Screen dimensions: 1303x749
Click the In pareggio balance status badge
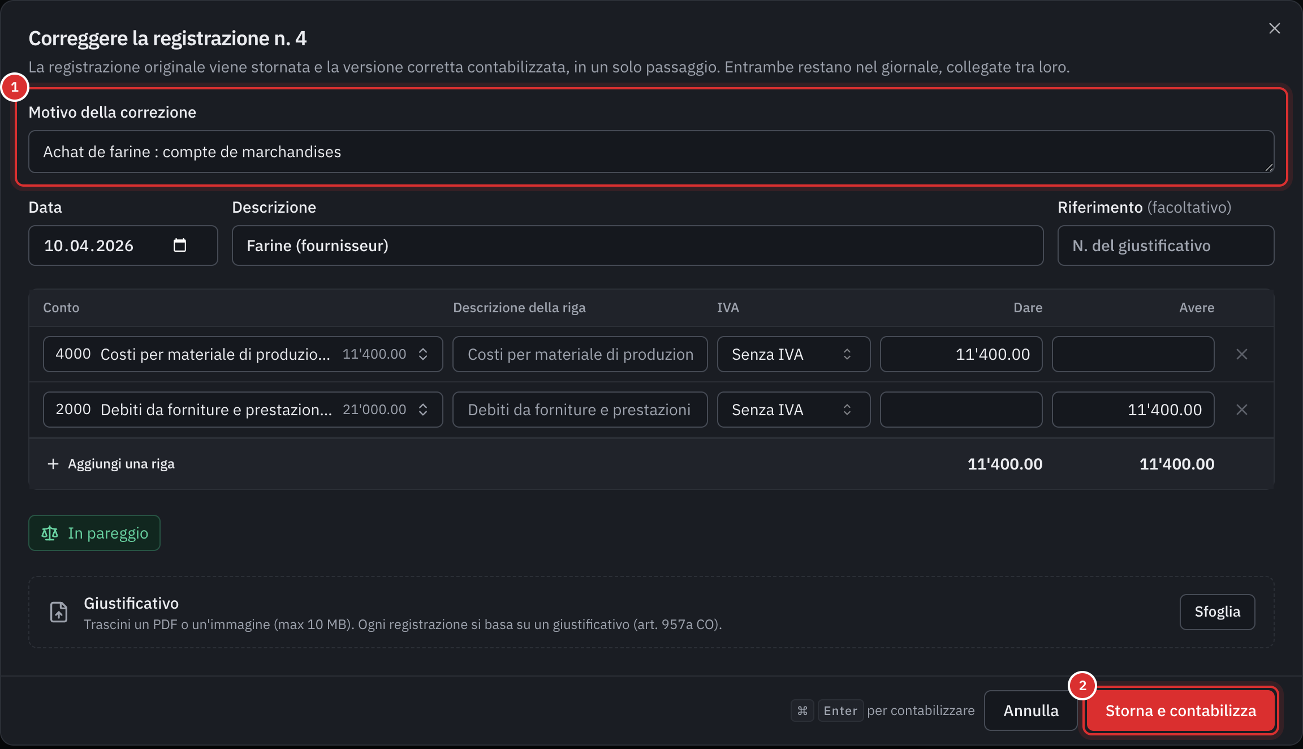(94, 533)
